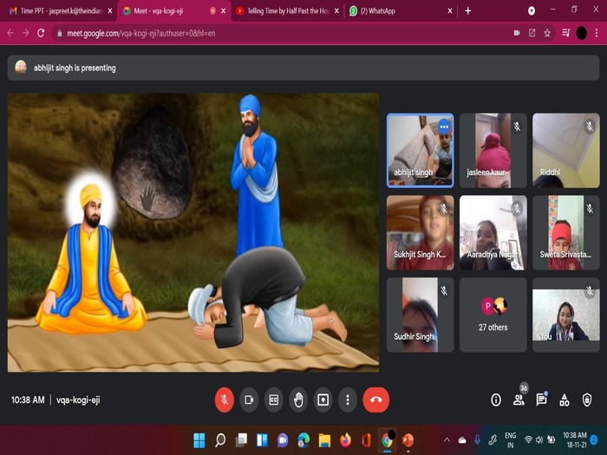Select Sudhir Singh video tile
The width and height of the screenshot is (607, 455).
pos(420,315)
